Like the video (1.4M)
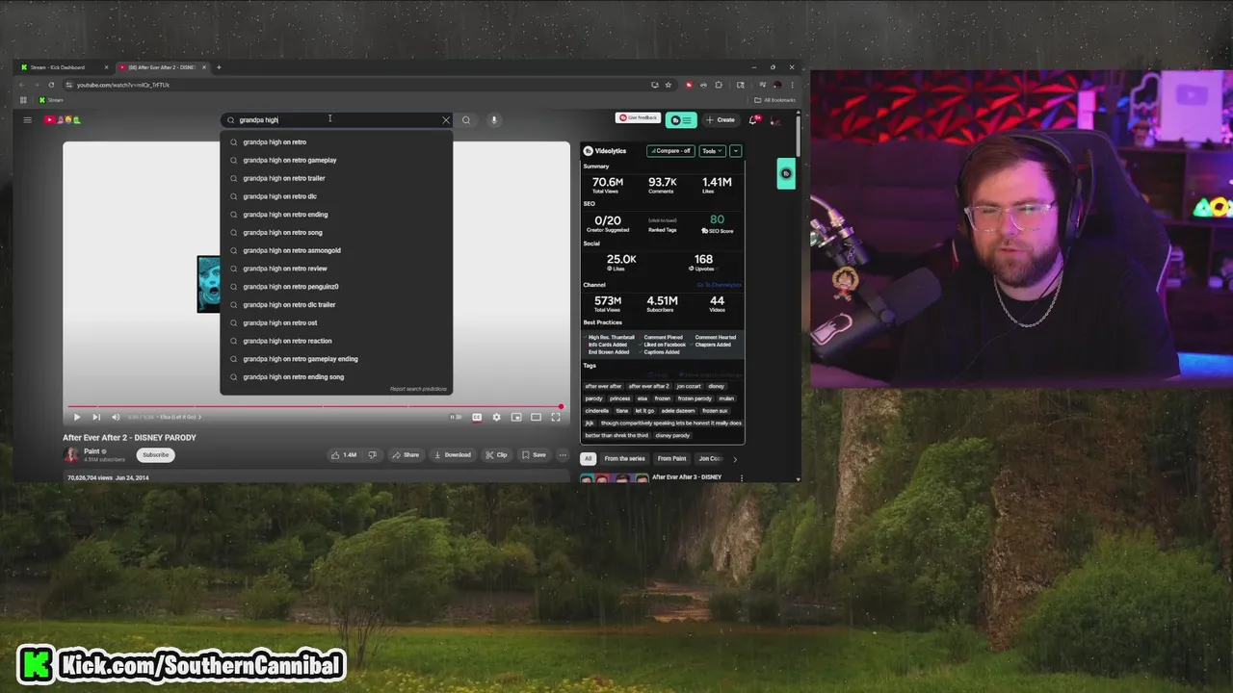 tap(343, 455)
